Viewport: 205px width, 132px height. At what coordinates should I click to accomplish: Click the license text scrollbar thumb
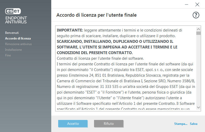click(x=198, y=33)
